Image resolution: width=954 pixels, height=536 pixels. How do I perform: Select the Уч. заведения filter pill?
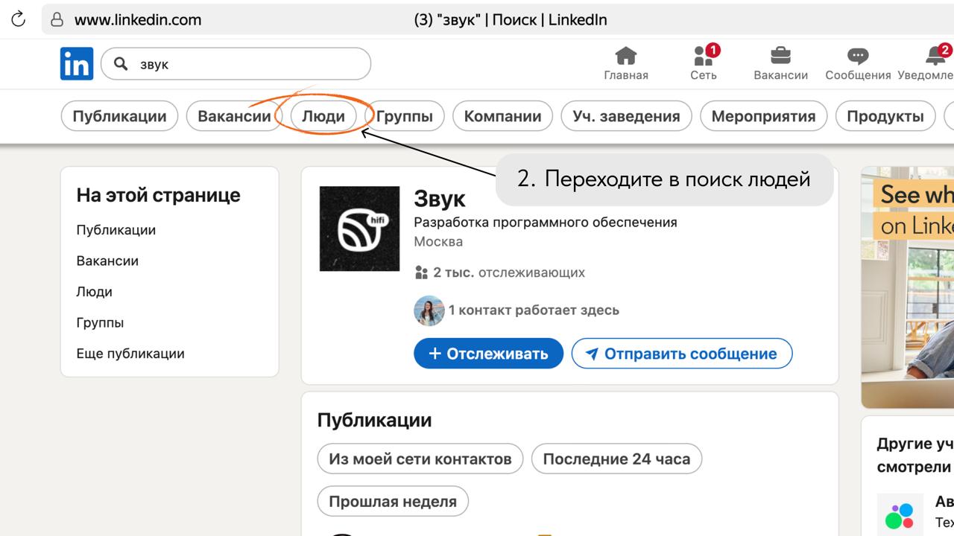pyautogui.click(x=626, y=116)
